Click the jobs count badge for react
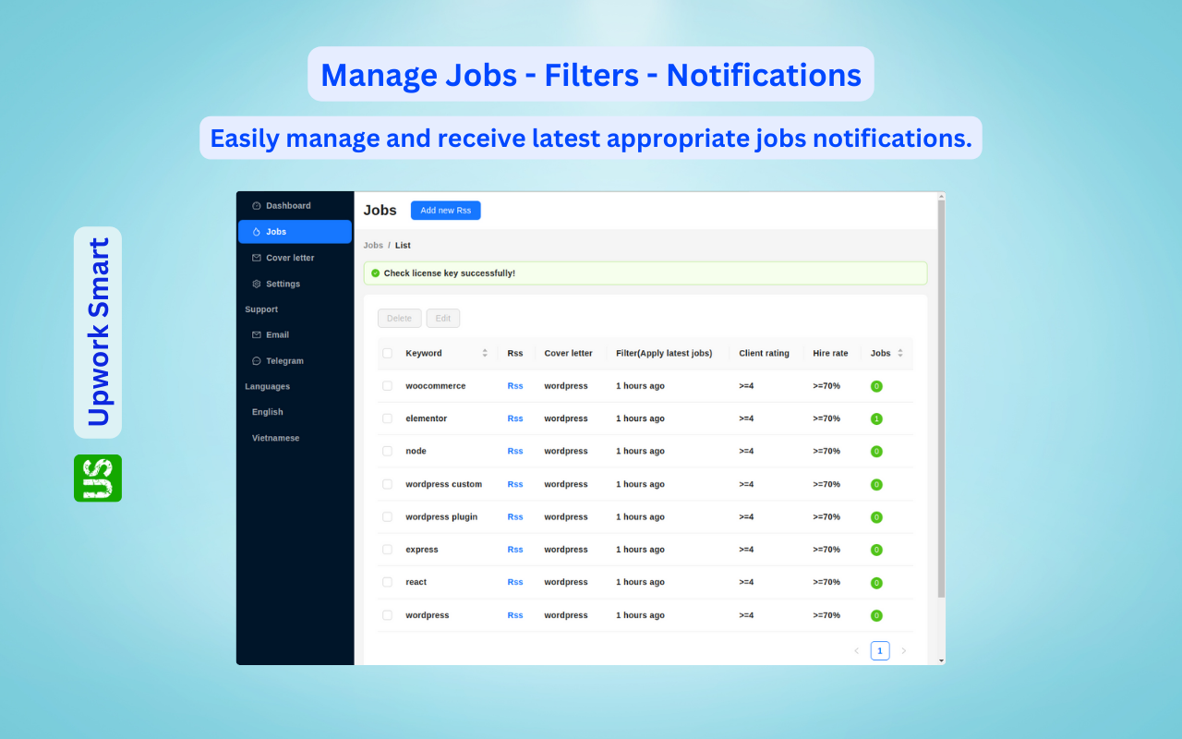 point(876,583)
